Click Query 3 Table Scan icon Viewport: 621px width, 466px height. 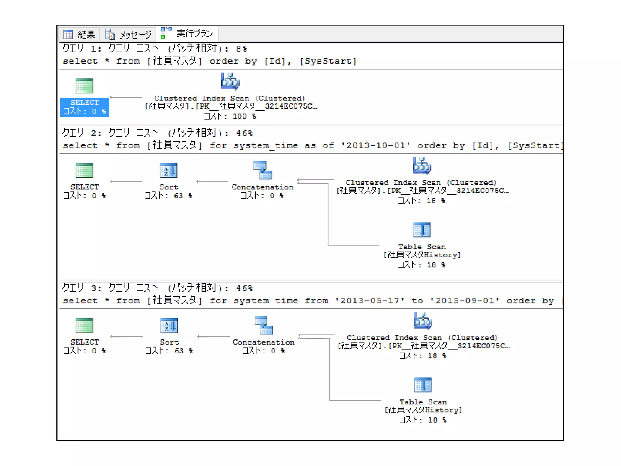pos(423,385)
